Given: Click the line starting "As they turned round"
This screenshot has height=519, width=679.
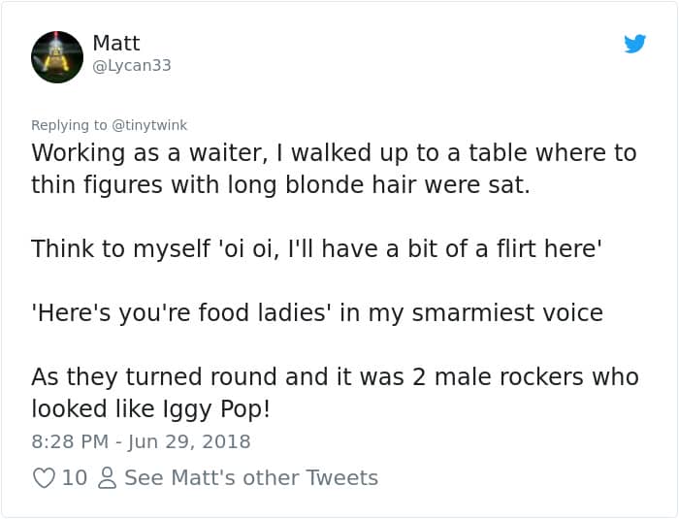Looking at the screenshot, I should tap(335, 376).
